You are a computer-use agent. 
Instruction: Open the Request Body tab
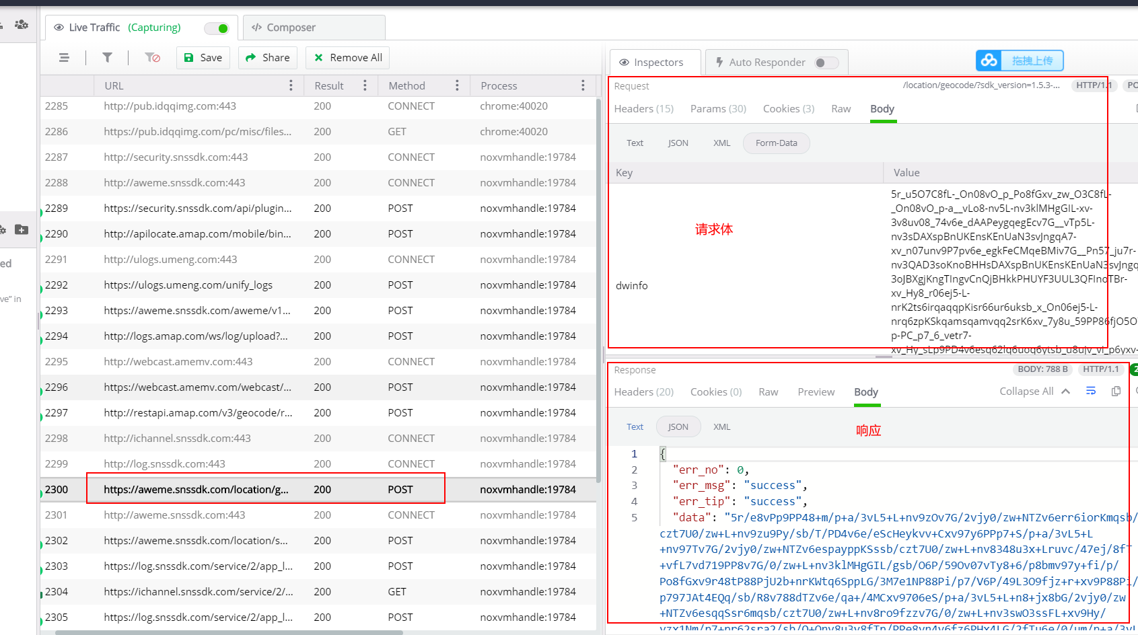click(x=882, y=108)
